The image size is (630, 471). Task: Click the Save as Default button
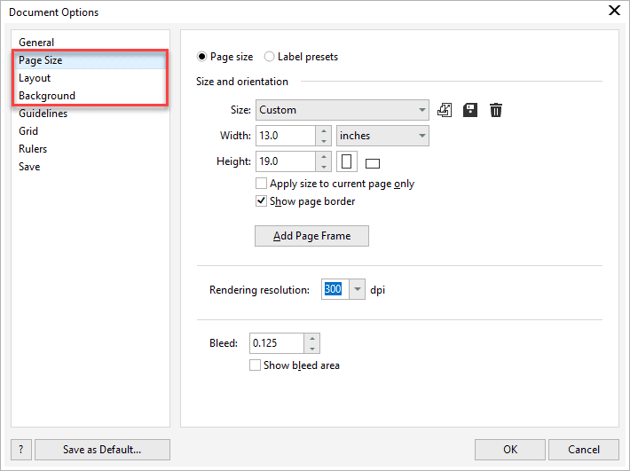pos(102,450)
